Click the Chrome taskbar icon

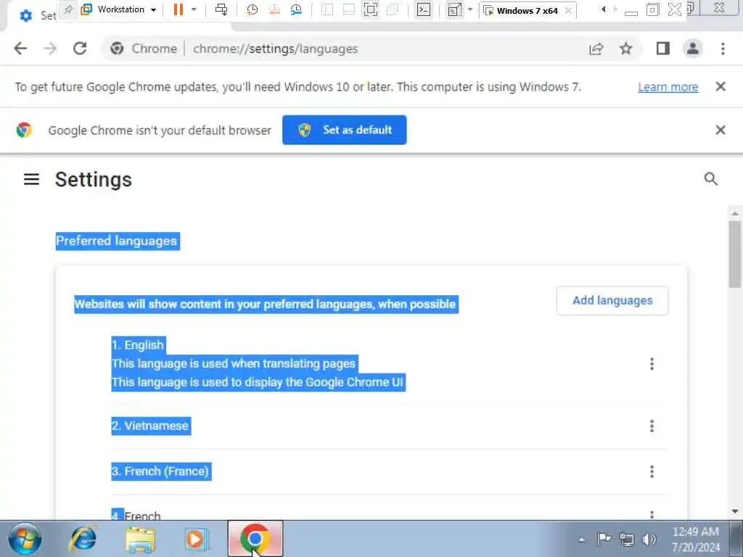point(255,539)
